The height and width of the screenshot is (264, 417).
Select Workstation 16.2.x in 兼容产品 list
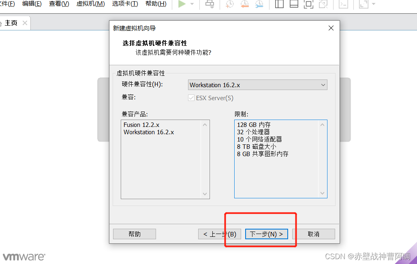149,132
